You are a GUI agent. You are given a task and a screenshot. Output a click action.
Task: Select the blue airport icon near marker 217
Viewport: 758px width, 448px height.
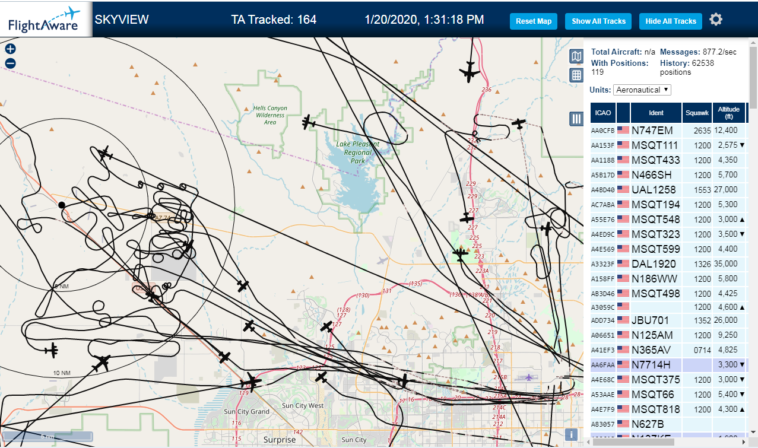tap(529, 377)
